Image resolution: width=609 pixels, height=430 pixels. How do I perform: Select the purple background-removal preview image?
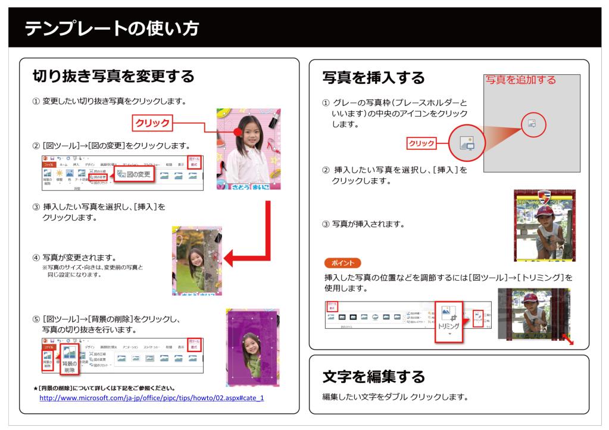(x=253, y=347)
